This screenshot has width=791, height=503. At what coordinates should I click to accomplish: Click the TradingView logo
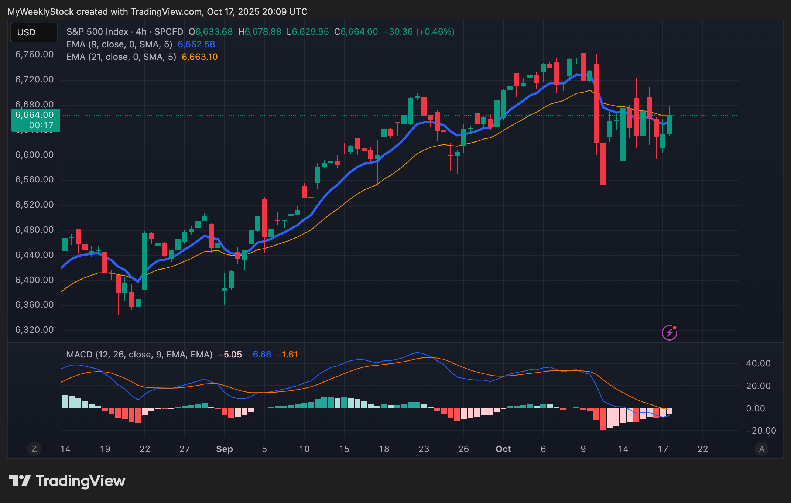click(67, 481)
